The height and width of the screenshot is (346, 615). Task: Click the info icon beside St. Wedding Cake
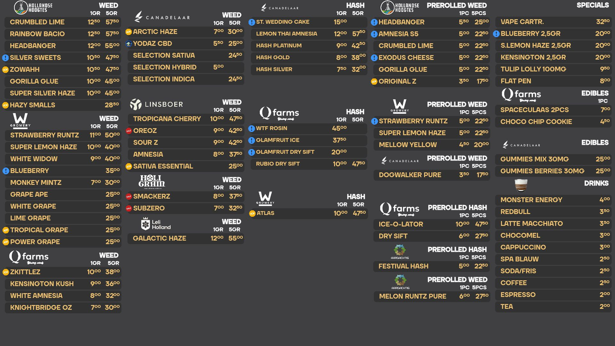click(x=252, y=22)
